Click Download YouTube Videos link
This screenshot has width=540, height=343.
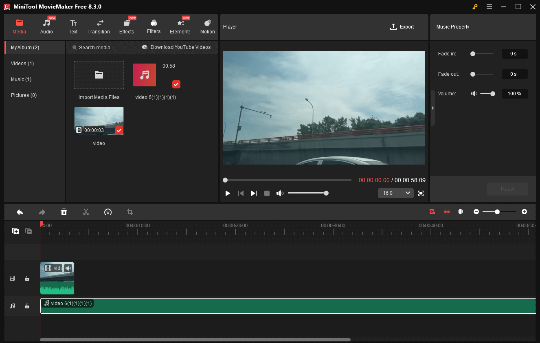pyautogui.click(x=176, y=47)
